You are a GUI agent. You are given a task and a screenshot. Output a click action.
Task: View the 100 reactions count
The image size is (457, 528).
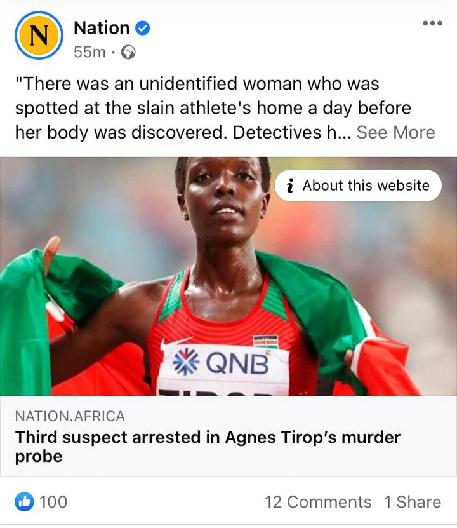coord(53,502)
